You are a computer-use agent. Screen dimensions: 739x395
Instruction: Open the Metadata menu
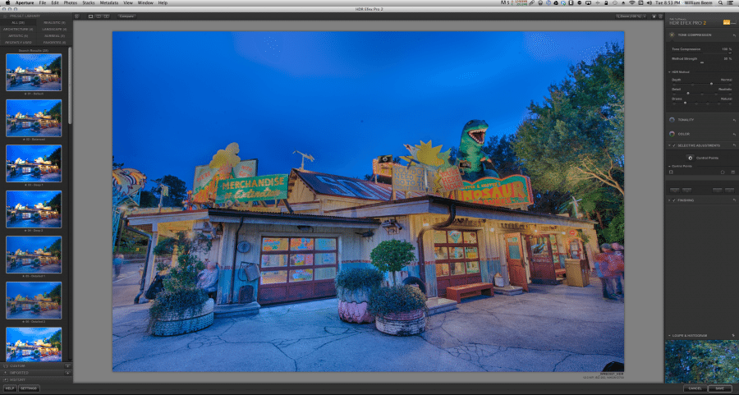point(109,2)
